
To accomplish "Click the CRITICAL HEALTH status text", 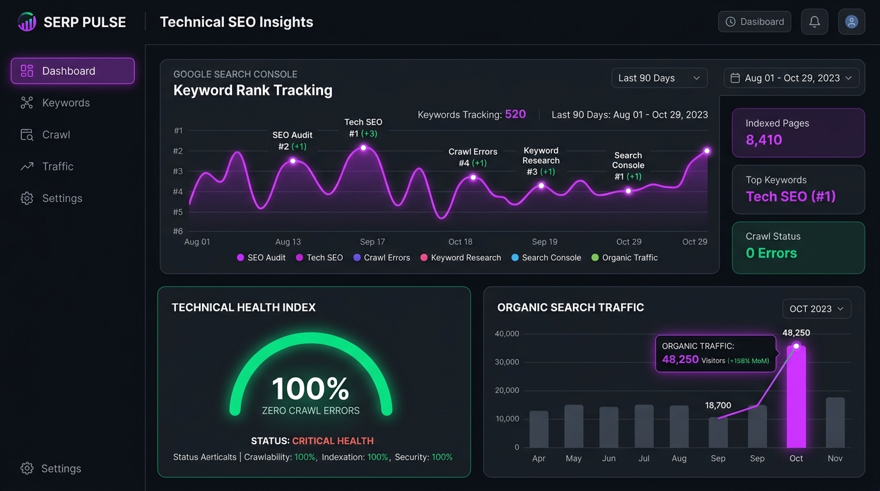I will [333, 440].
